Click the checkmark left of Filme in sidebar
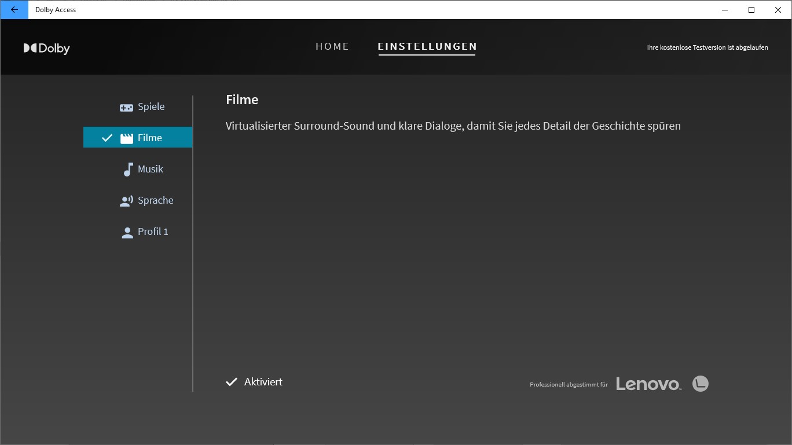This screenshot has height=445, width=792. pyautogui.click(x=107, y=138)
